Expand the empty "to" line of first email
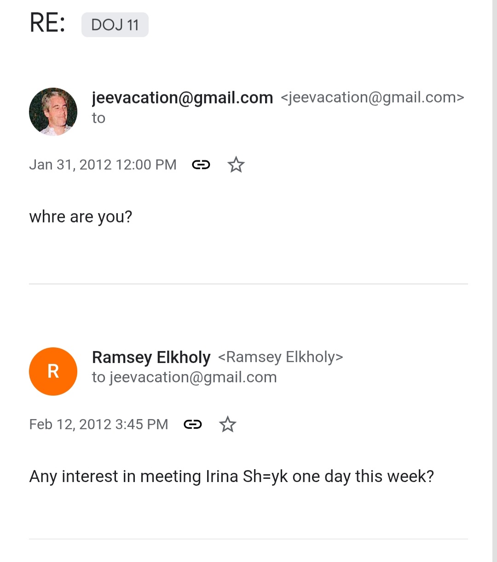This screenshot has height=562, width=497. [x=98, y=118]
